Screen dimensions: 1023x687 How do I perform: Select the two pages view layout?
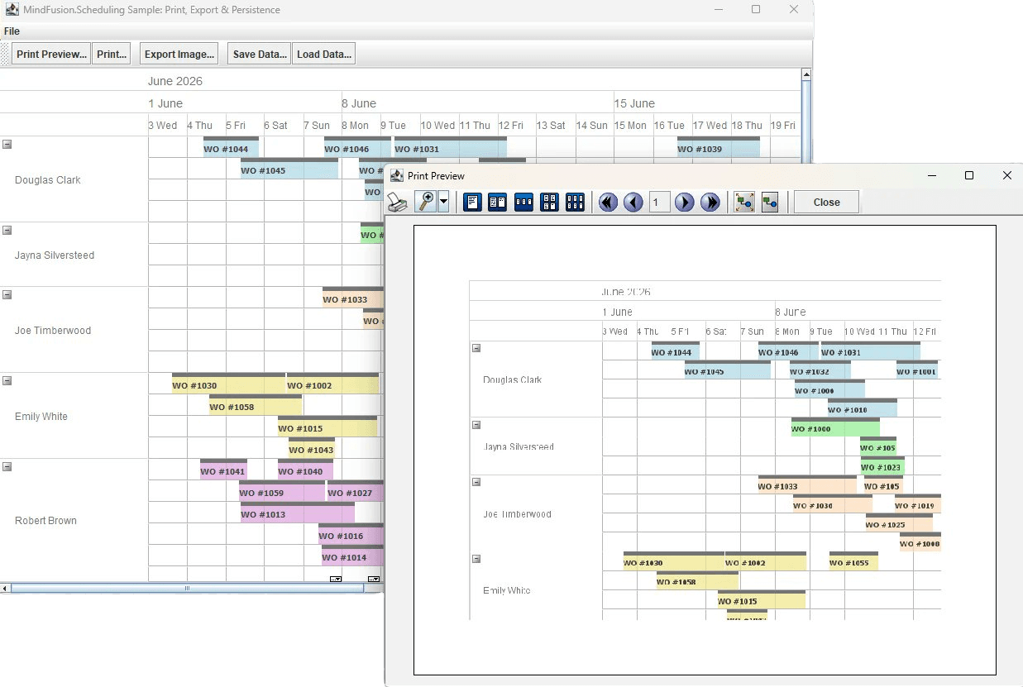coord(498,203)
